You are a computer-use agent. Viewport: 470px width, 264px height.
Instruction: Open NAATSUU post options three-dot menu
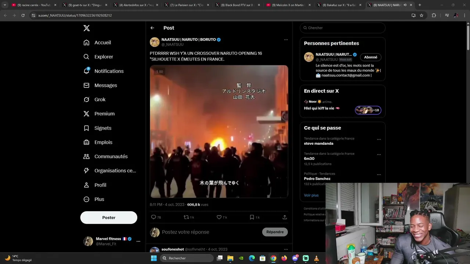(286, 40)
